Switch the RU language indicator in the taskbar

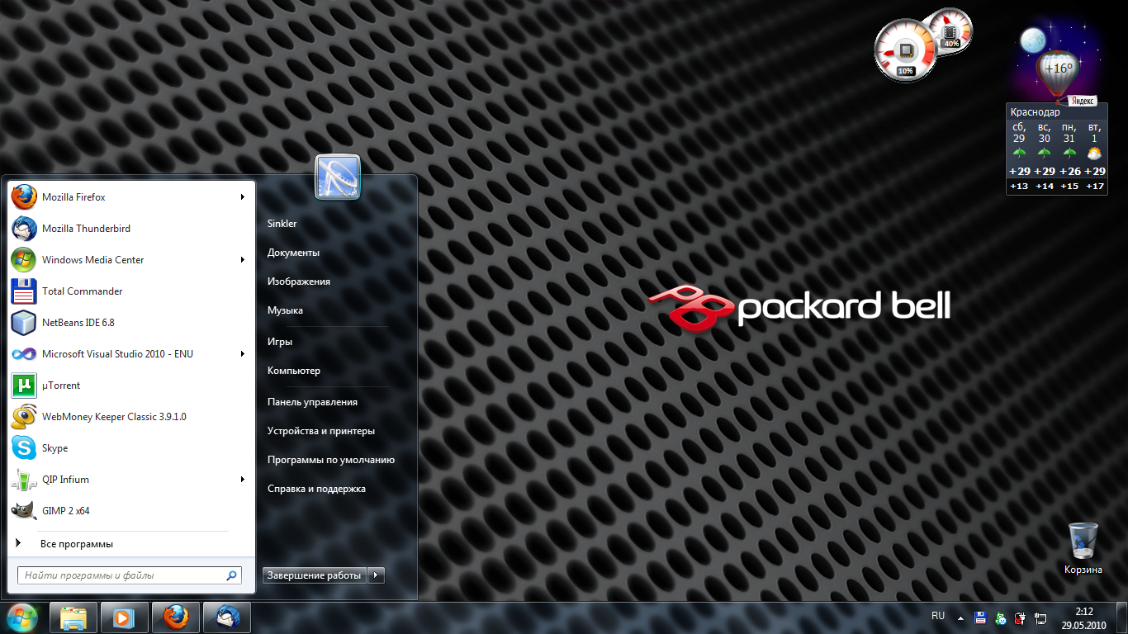(x=938, y=616)
